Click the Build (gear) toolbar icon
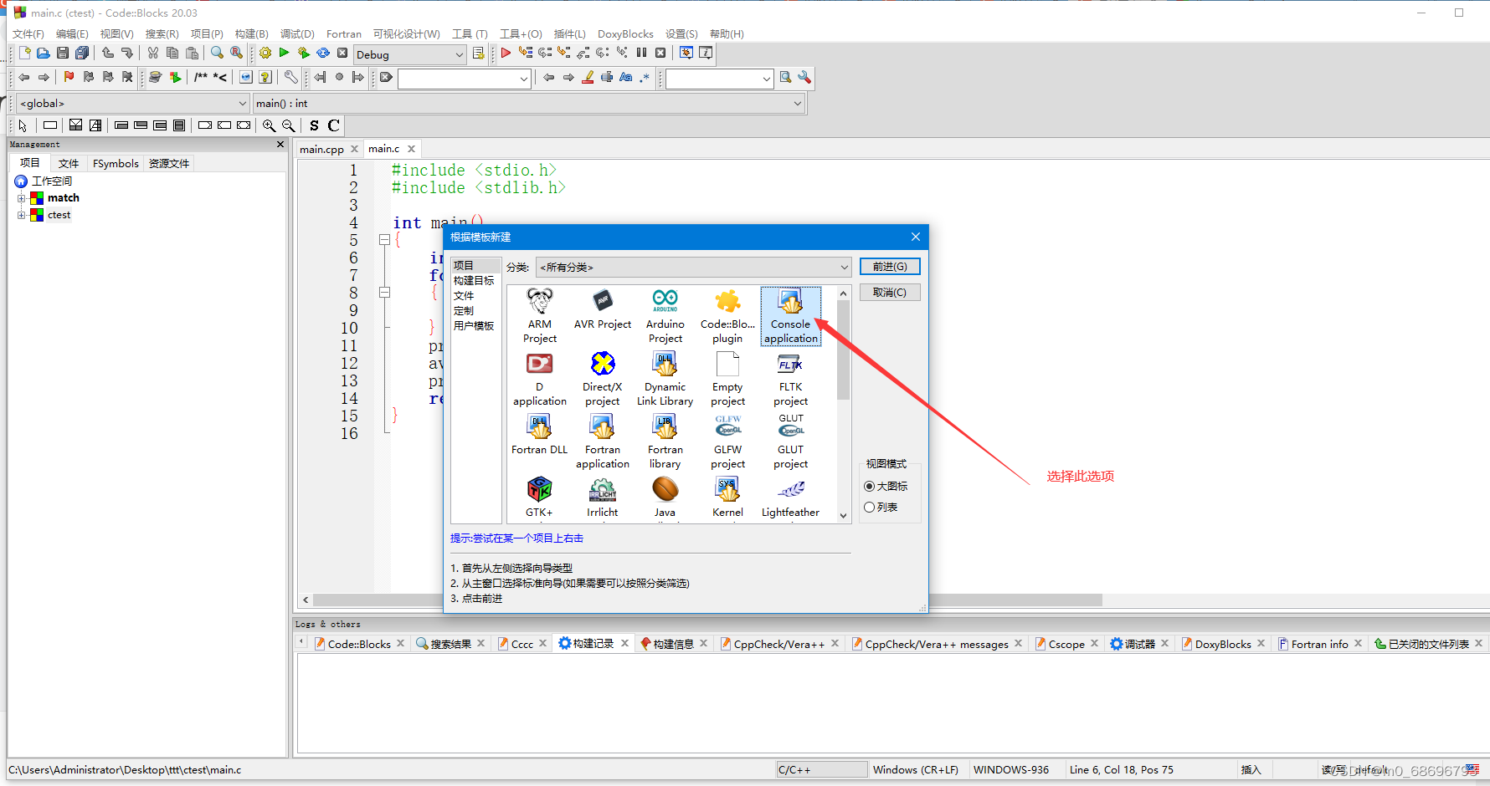 coord(265,53)
